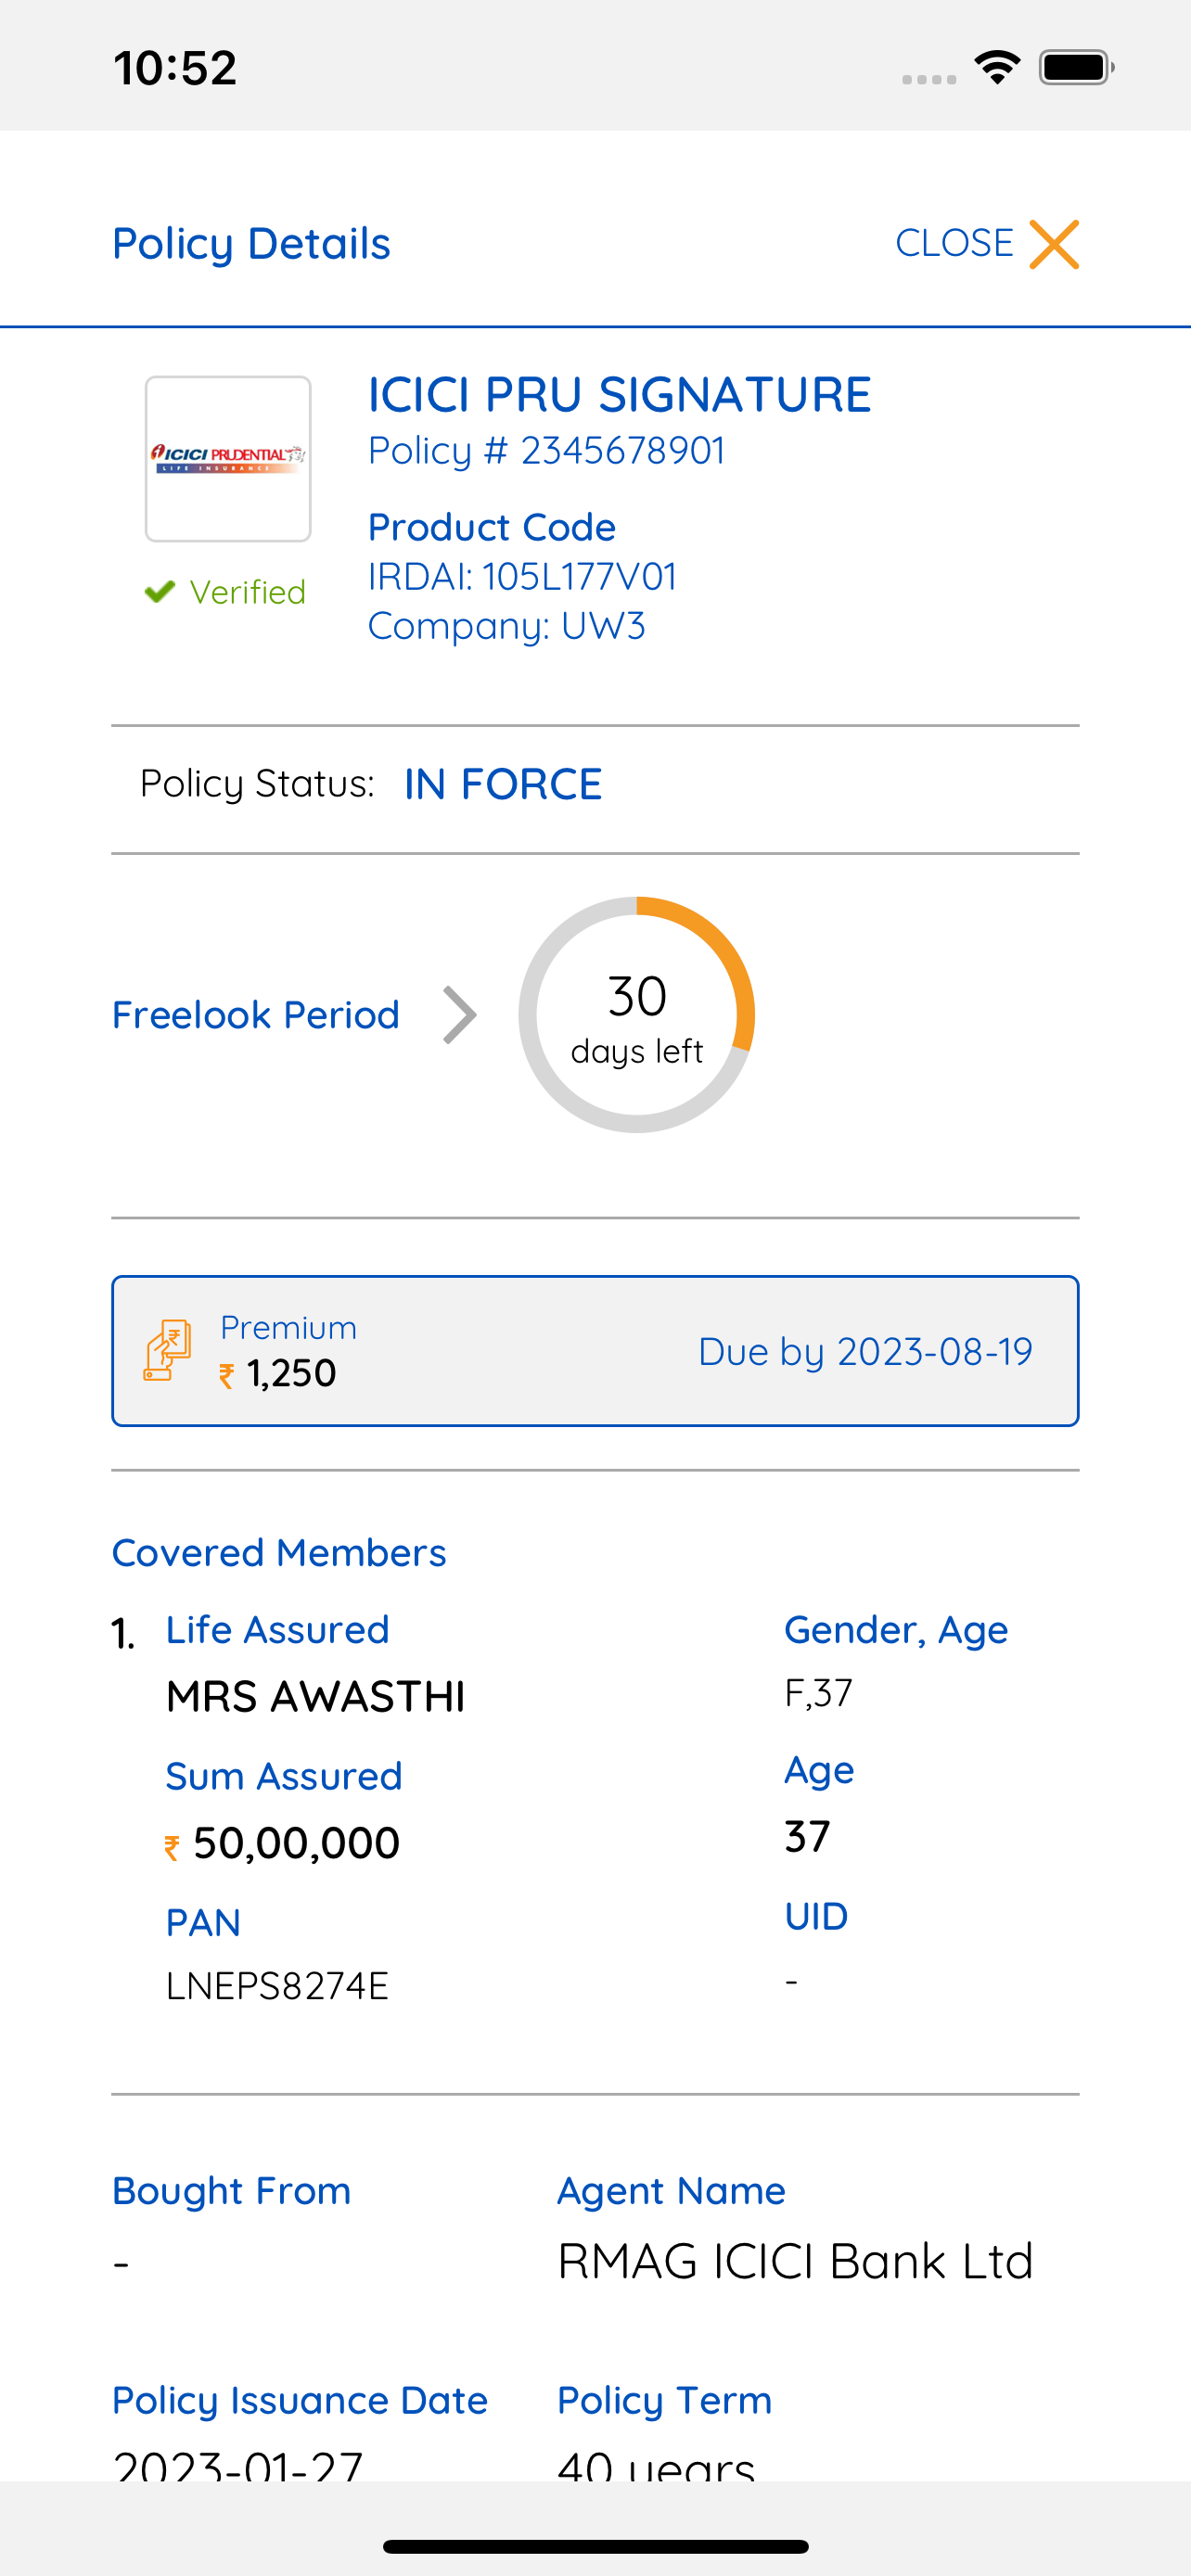Tap the 30 days left progress ring
The height and width of the screenshot is (2576, 1191).
637,1015
